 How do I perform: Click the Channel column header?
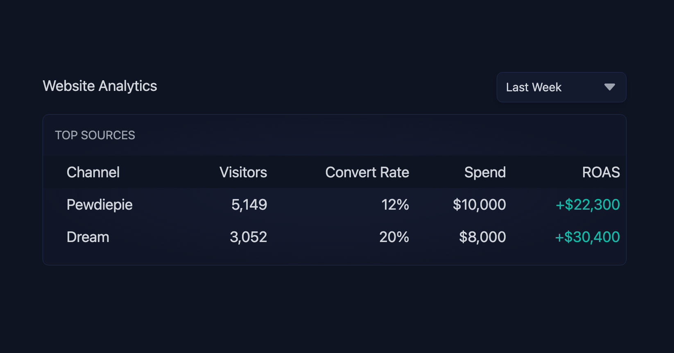[93, 172]
